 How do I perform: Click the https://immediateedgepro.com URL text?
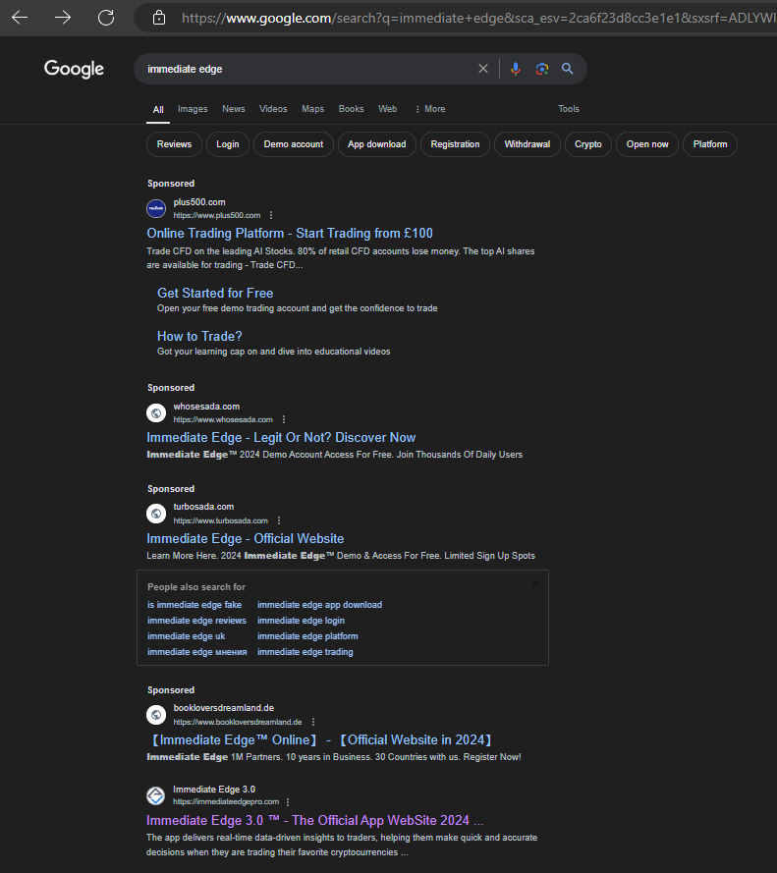coord(226,801)
